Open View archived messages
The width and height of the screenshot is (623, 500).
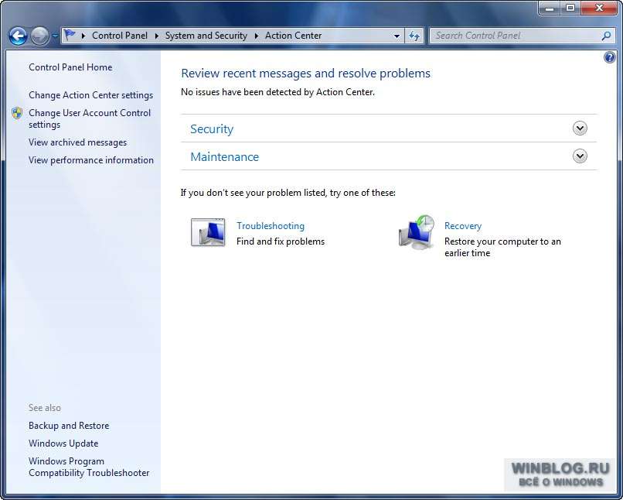pyautogui.click(x=77, y=142)
